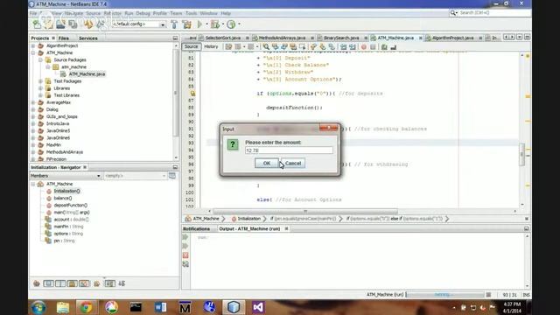The height and width of the screenshot is (315, 560).
Task: Click the red Start Macro Recording icon
Action: point(364,46)
